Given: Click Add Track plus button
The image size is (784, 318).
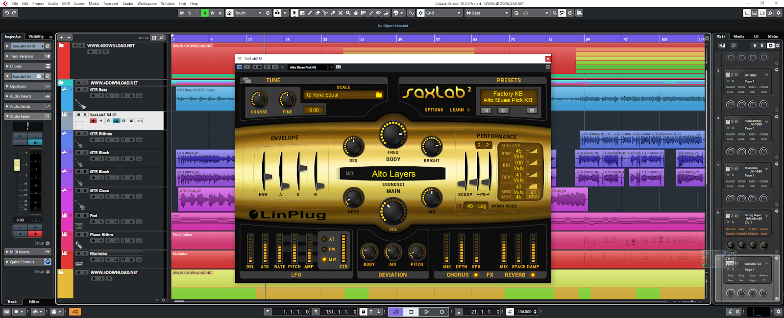Looking at the screenshot, I should (x=61, y=37).
